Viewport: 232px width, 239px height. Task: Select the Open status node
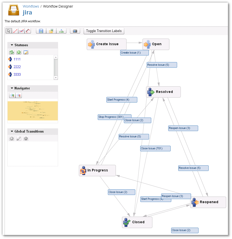coord(156,44)
